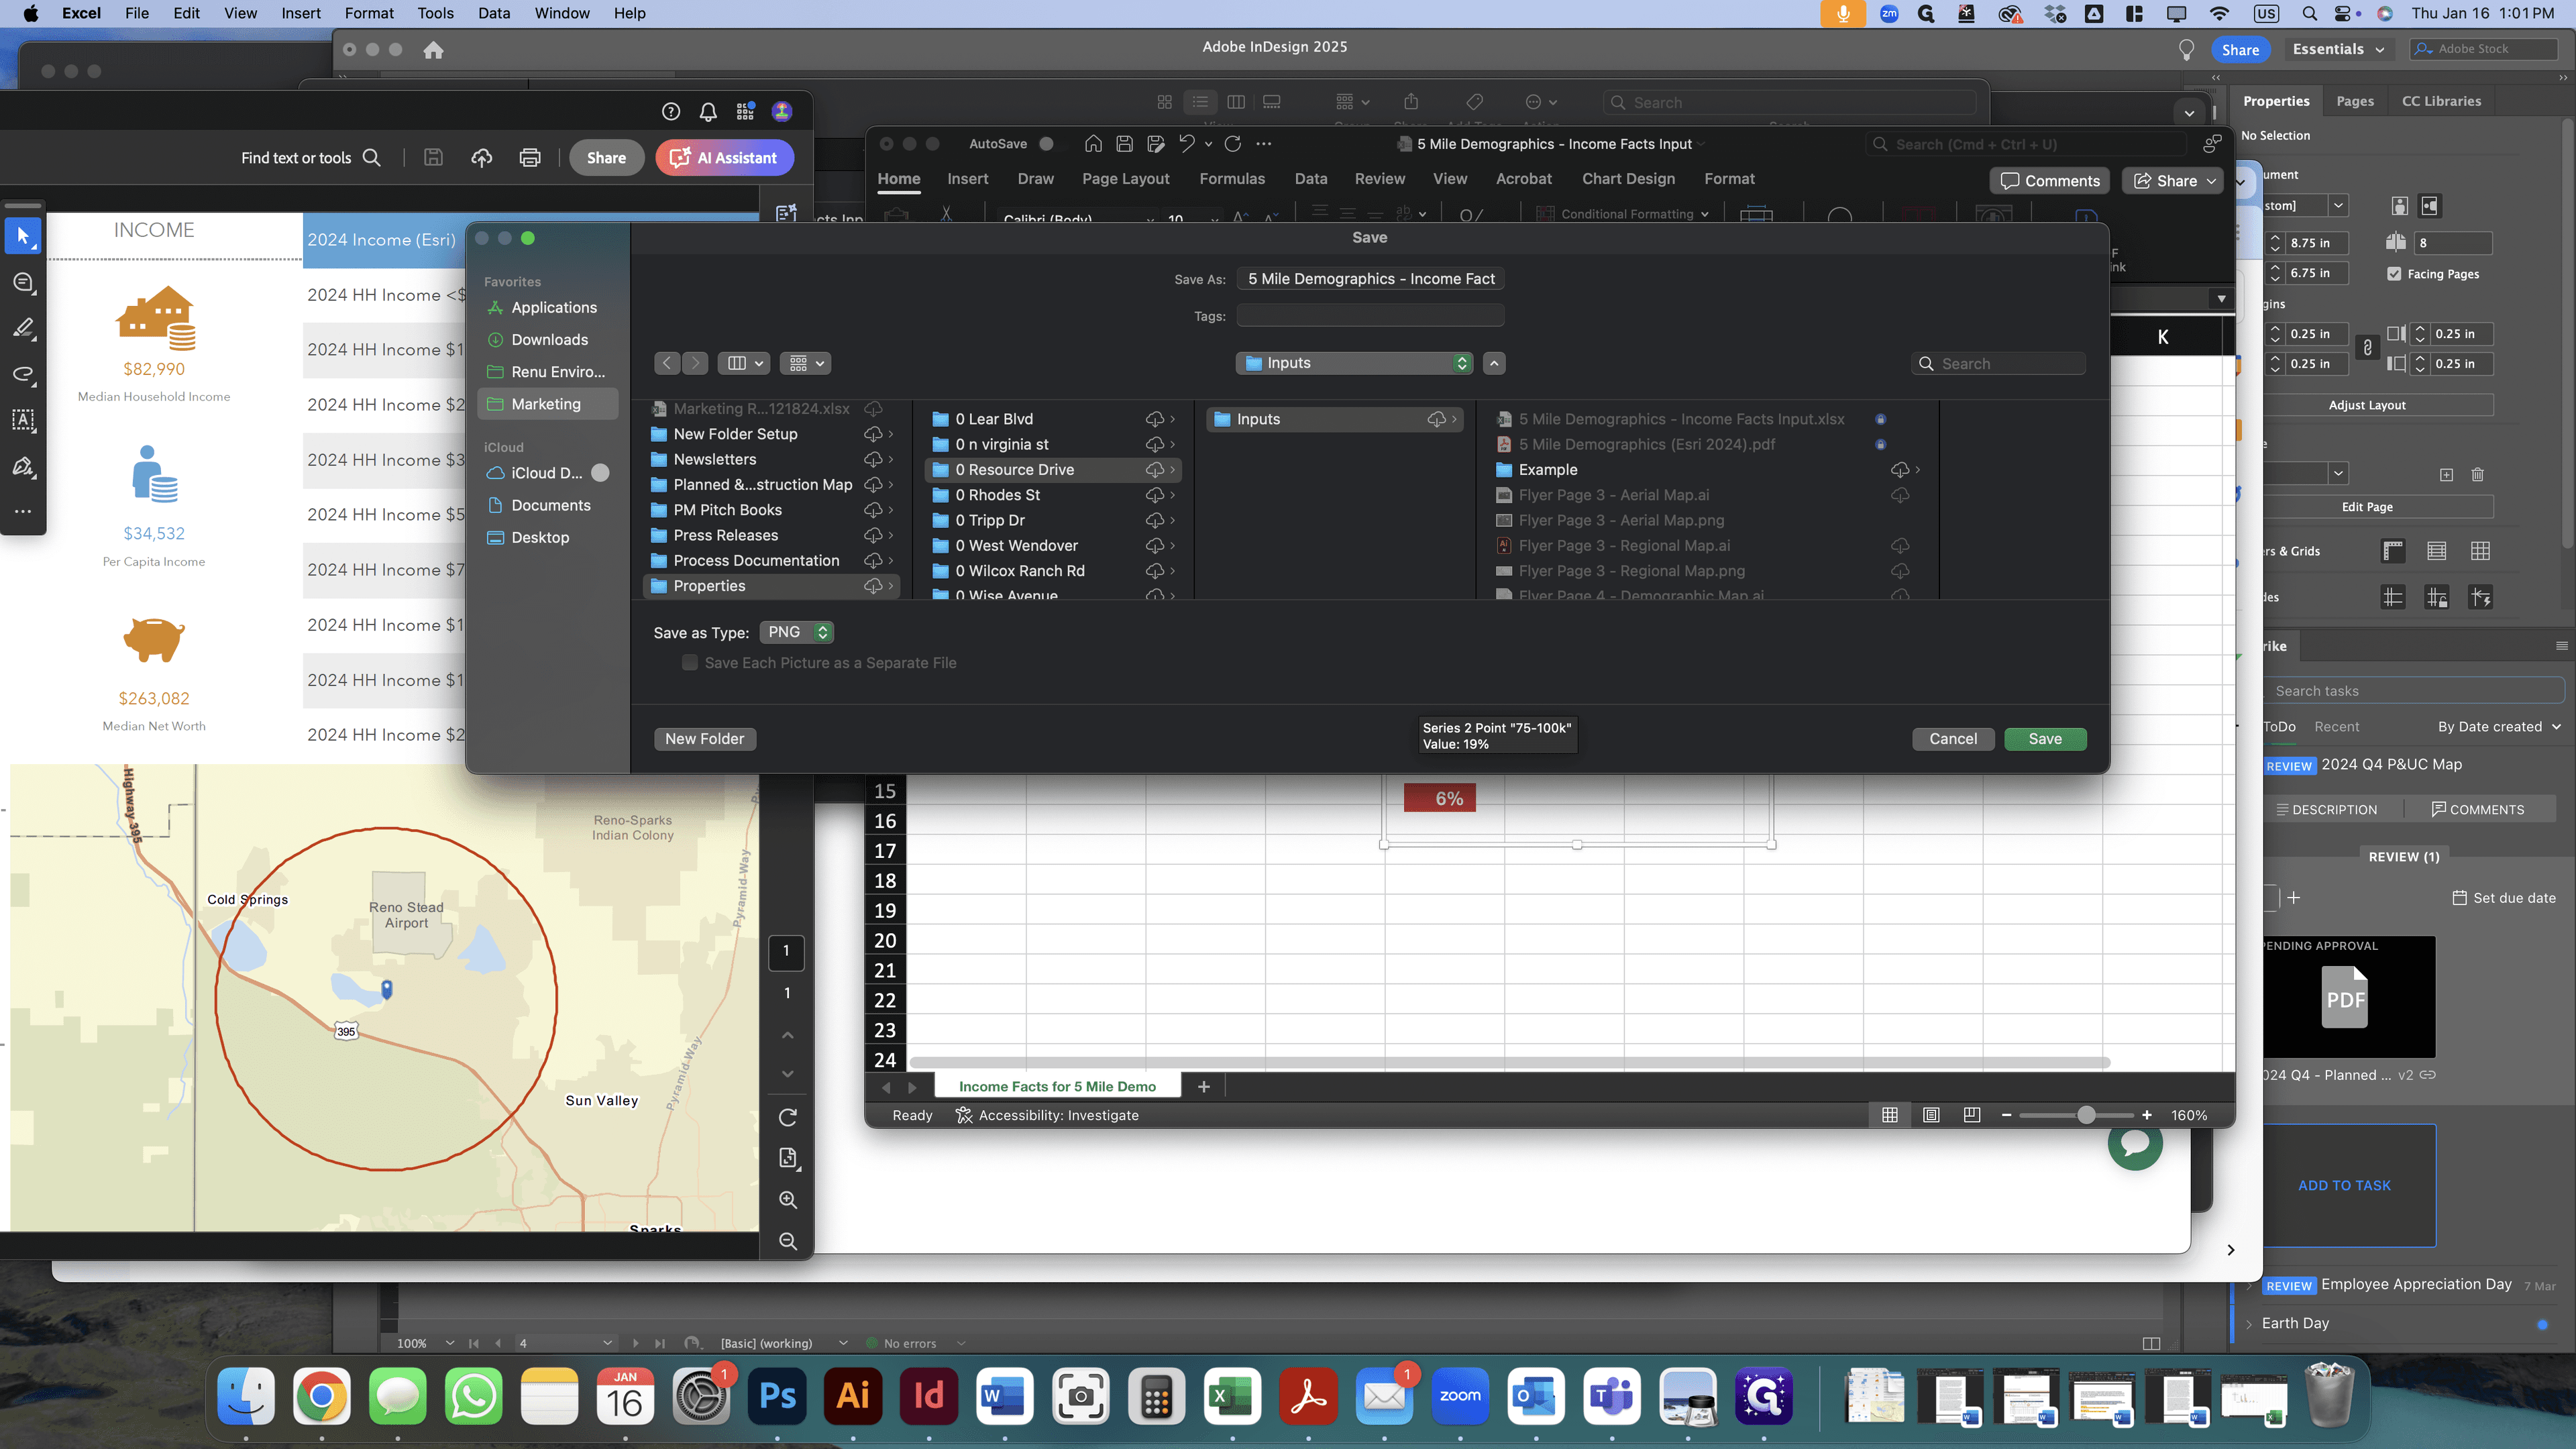This screenshot has height=1449, width=2576.
Task: Open Illustrator from the Dock
Action: (x=852, y=1396)
